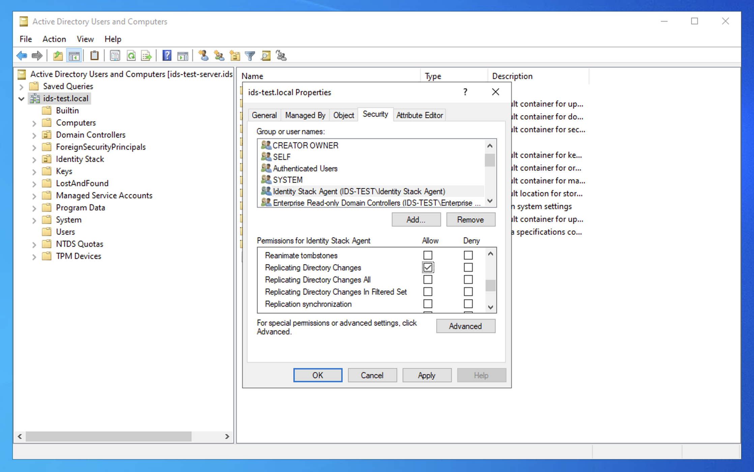
Task: Expand the Saved Queries node
Action: click(x=21, y=87)
